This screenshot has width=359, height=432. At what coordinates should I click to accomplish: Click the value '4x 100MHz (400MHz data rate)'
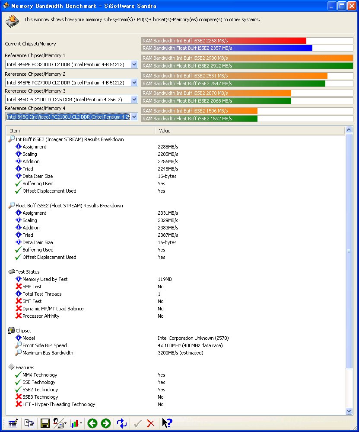click(190, 345)
